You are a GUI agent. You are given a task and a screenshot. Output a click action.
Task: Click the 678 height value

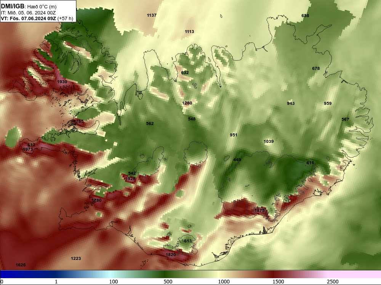[316, 68]
